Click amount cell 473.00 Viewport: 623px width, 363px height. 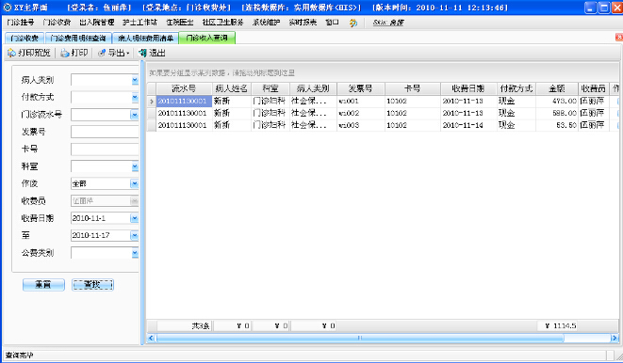click(557, 102)
